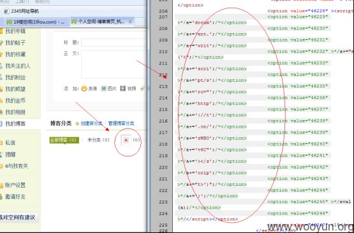Click the 图片 picture icon
This screenshot has width=354, height=233.
[103, 88]
